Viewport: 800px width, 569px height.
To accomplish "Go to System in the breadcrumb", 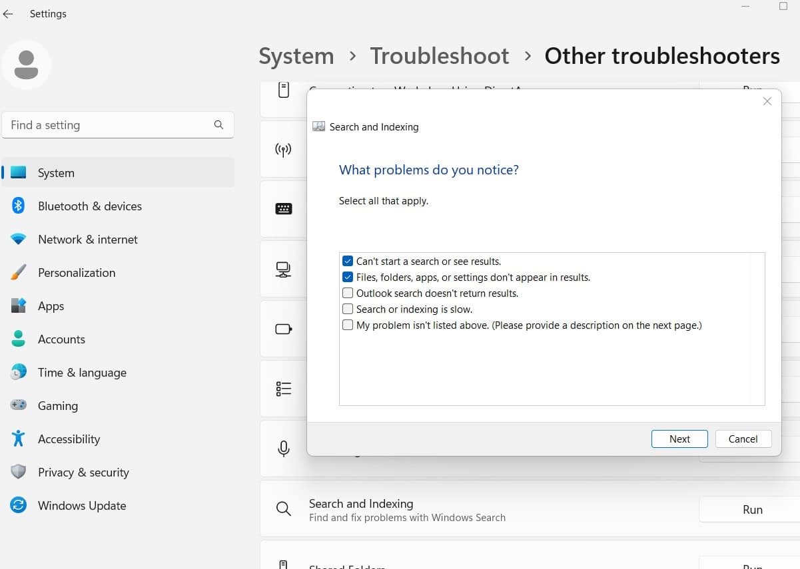I will 296,56.
